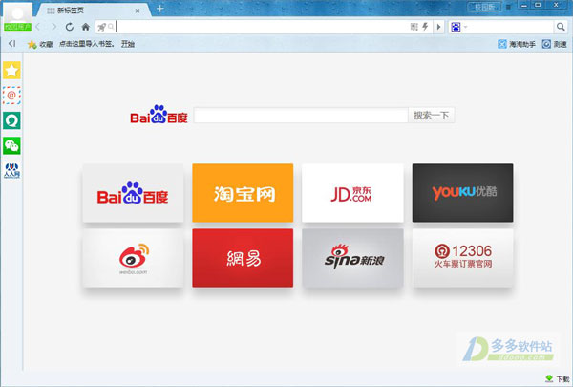Image resolution: width=573 pixels, height=387 pixels.
Task: Click the Baidu search input on page
Action: click(301, 116)
